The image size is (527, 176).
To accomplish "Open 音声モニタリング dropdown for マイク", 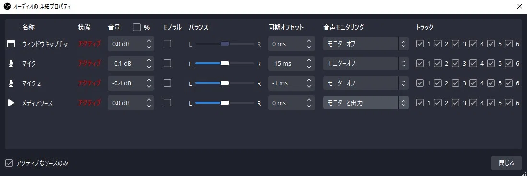I will point(366,63).
